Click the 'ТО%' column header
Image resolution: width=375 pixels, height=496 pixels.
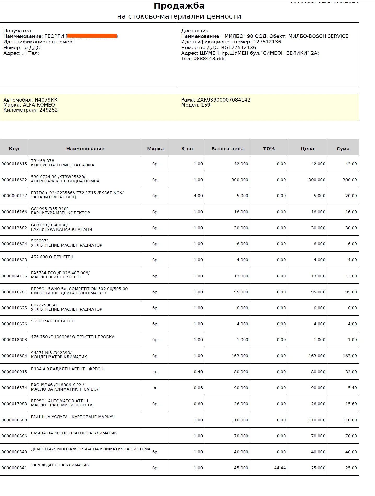click(x=269, y=149)
